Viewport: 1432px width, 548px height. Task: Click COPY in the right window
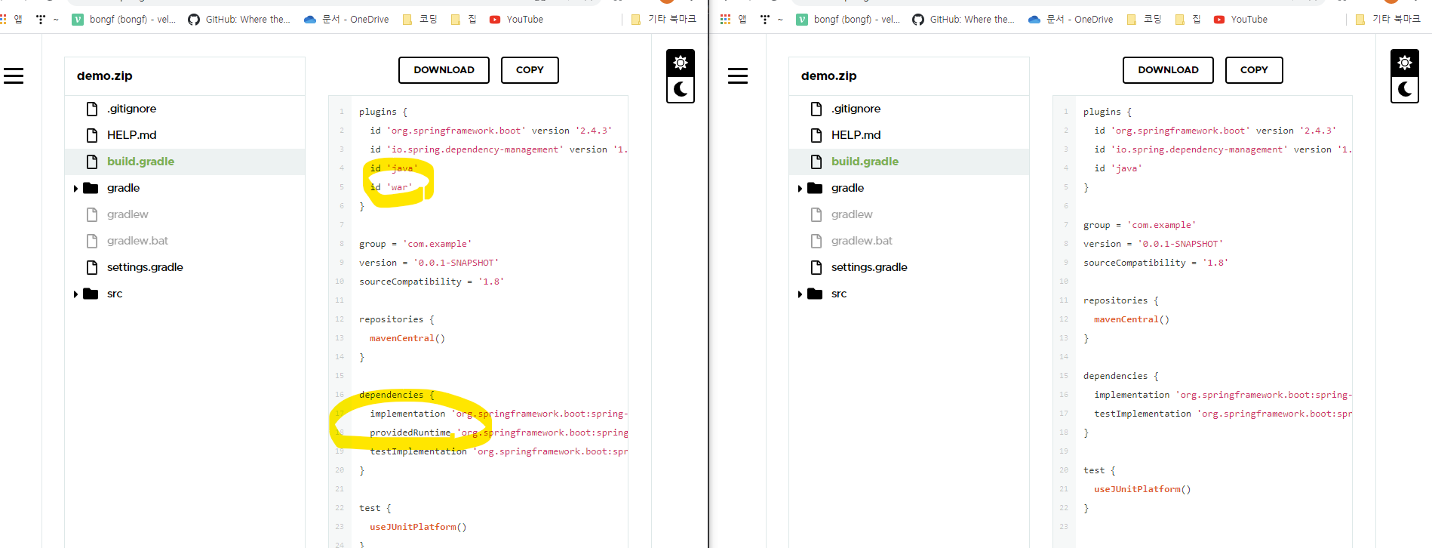(x=1254, y=70)
